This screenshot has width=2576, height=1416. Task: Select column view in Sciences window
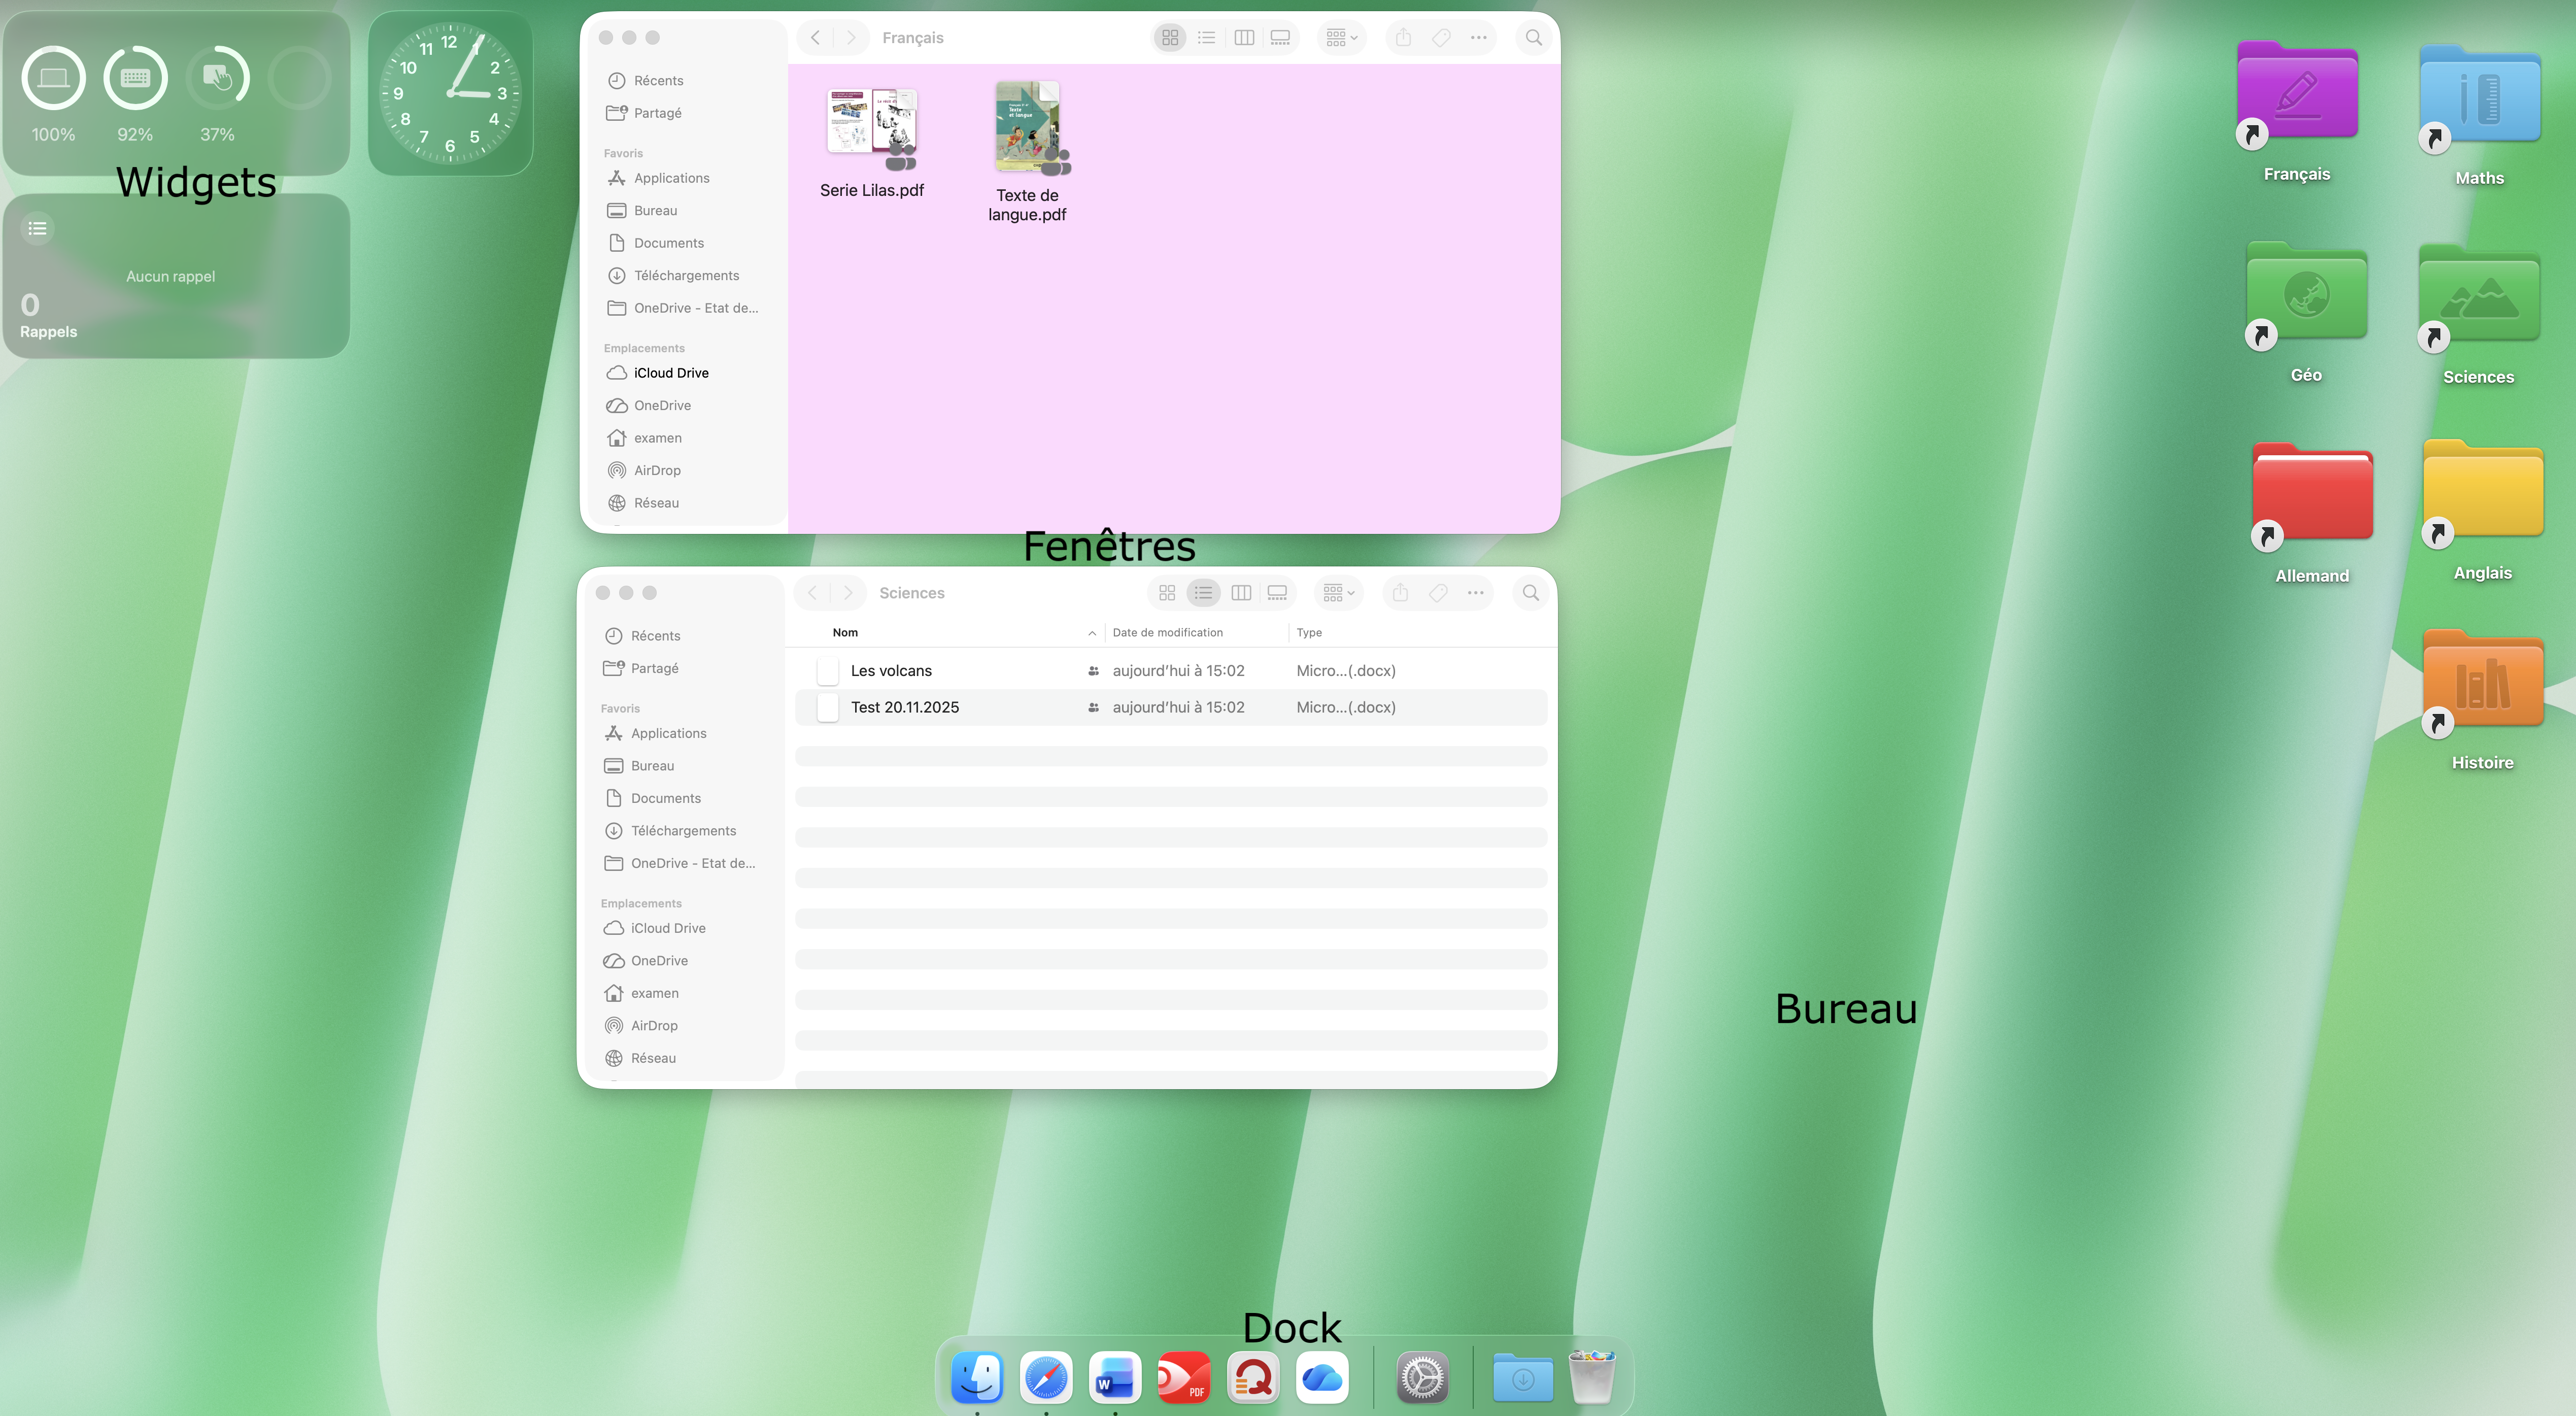click(1241, 593)
